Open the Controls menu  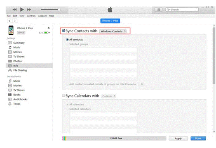click(x=31, y=16)
